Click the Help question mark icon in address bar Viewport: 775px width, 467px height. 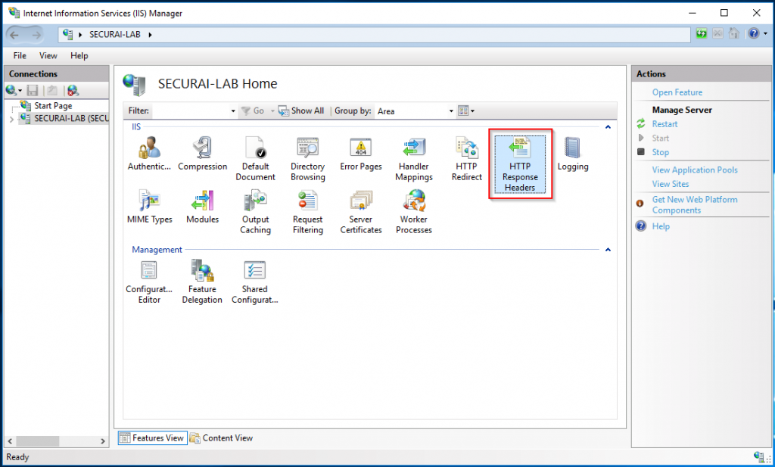[x=754, y=33]
